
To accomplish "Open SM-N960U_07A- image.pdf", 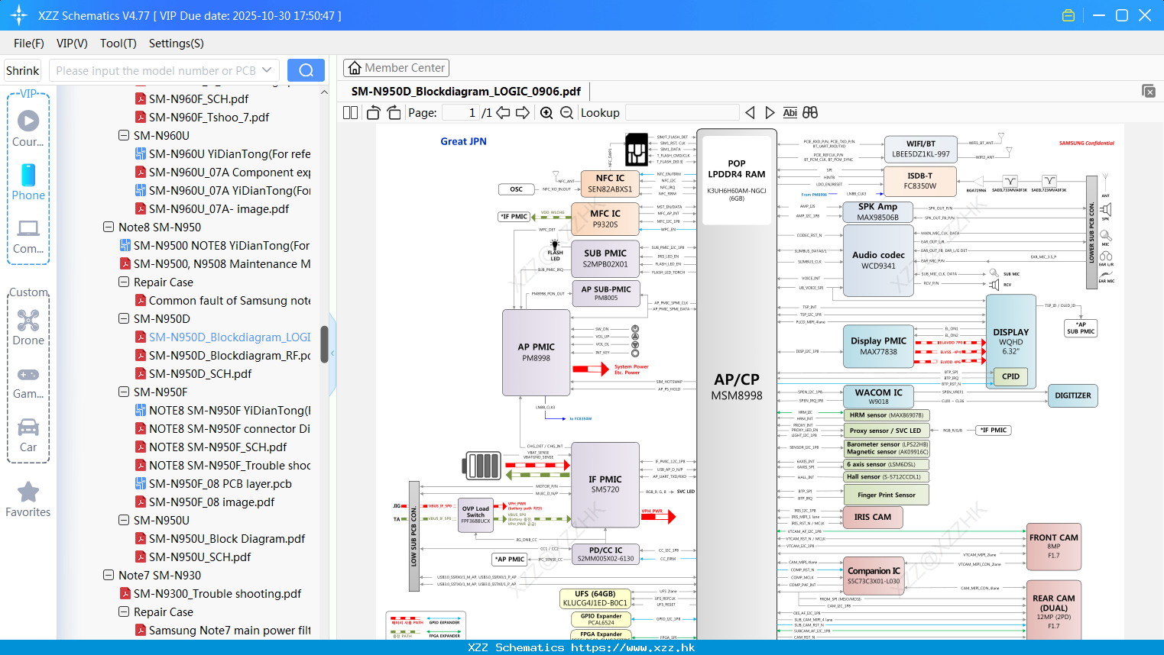I will [x=219, y=208].
